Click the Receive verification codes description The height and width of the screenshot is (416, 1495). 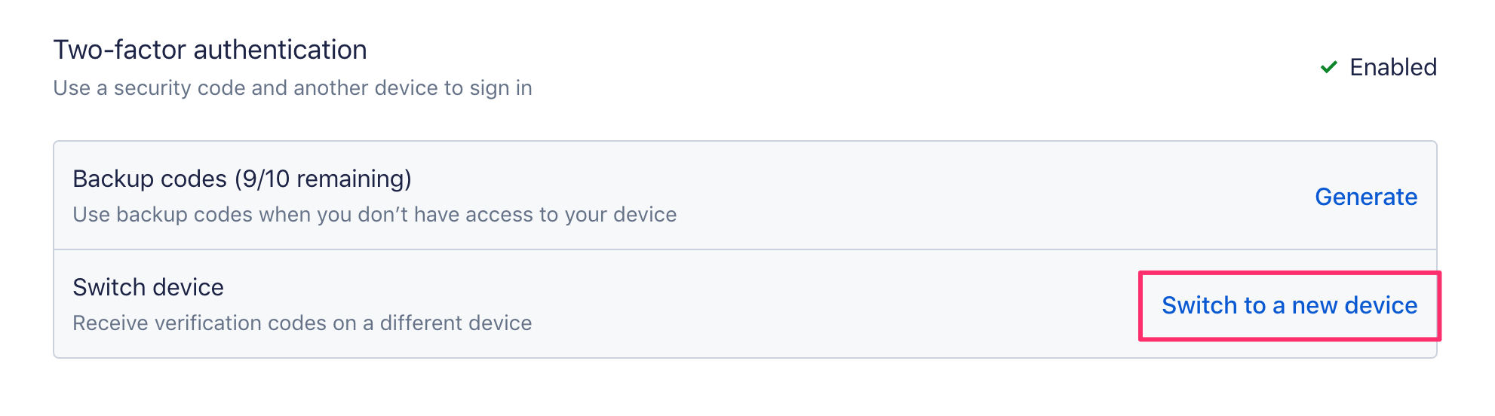[x=302, y=323]
